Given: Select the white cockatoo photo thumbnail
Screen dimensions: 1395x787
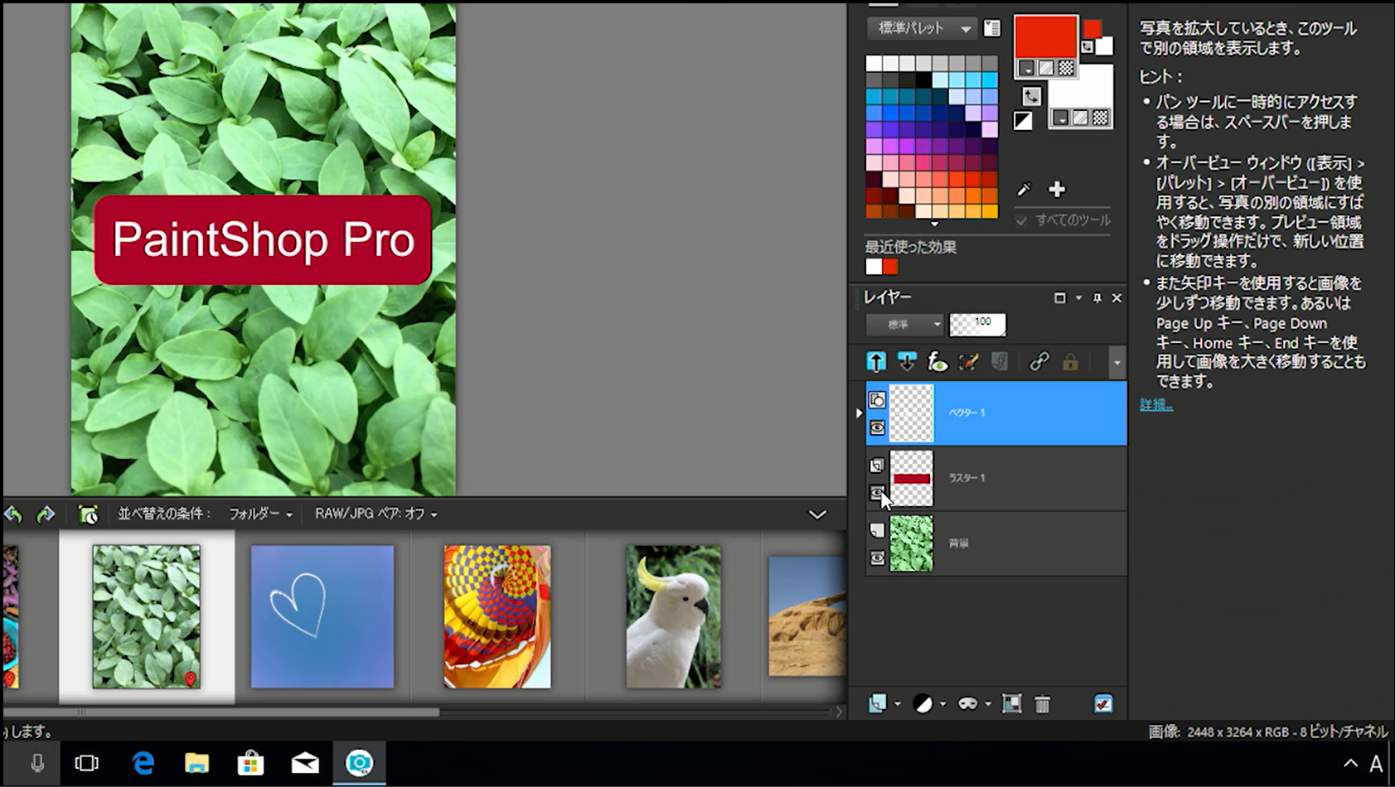Looking at the screenshot, I should 673,616.
